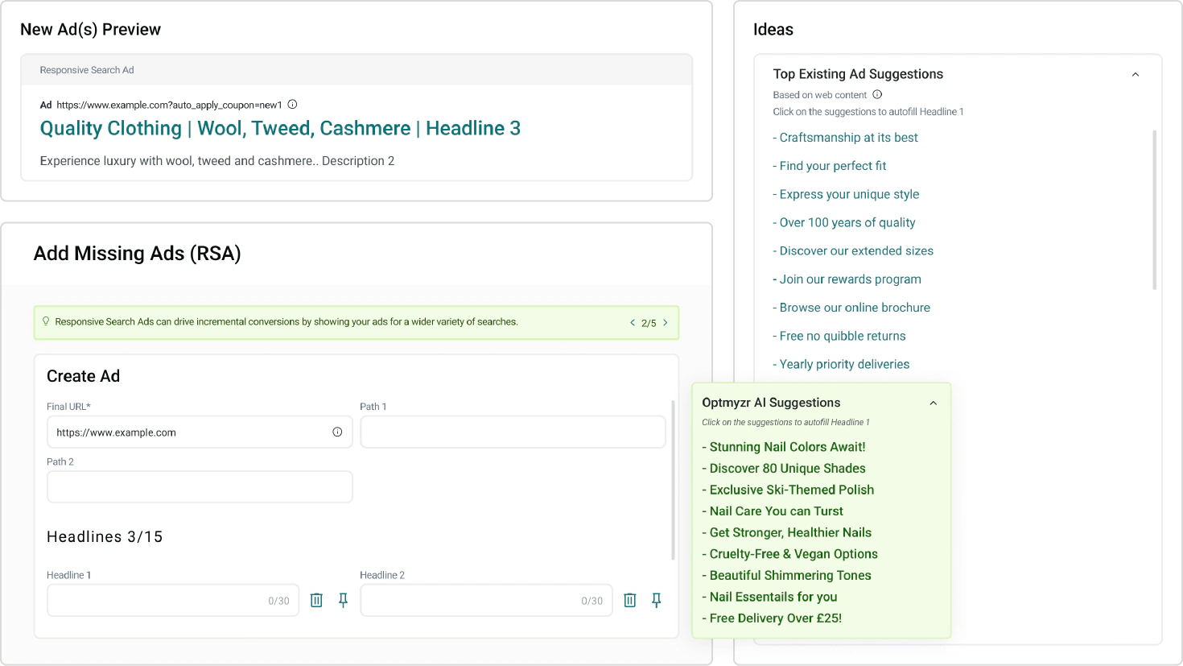Image resolution: width=1183 pixels, height=666 pixels.
Task: Delete Headline 2 with its trash icon
Action: pos(629,600)
